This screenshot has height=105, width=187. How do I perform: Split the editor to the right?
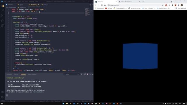tap(90, 5)
